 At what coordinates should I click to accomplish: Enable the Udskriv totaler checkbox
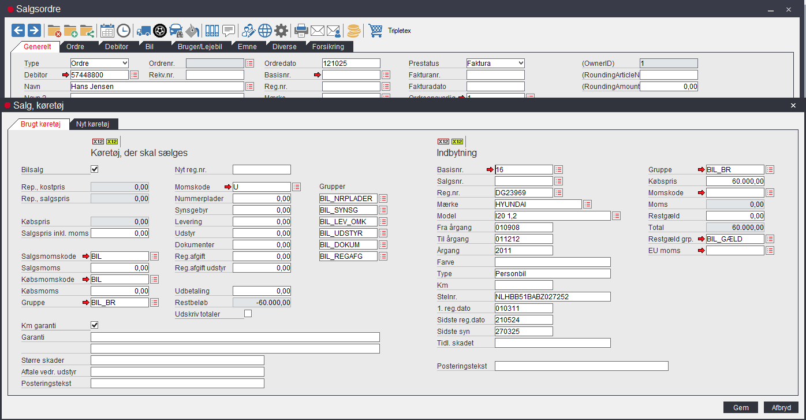(x=248, y=314)
